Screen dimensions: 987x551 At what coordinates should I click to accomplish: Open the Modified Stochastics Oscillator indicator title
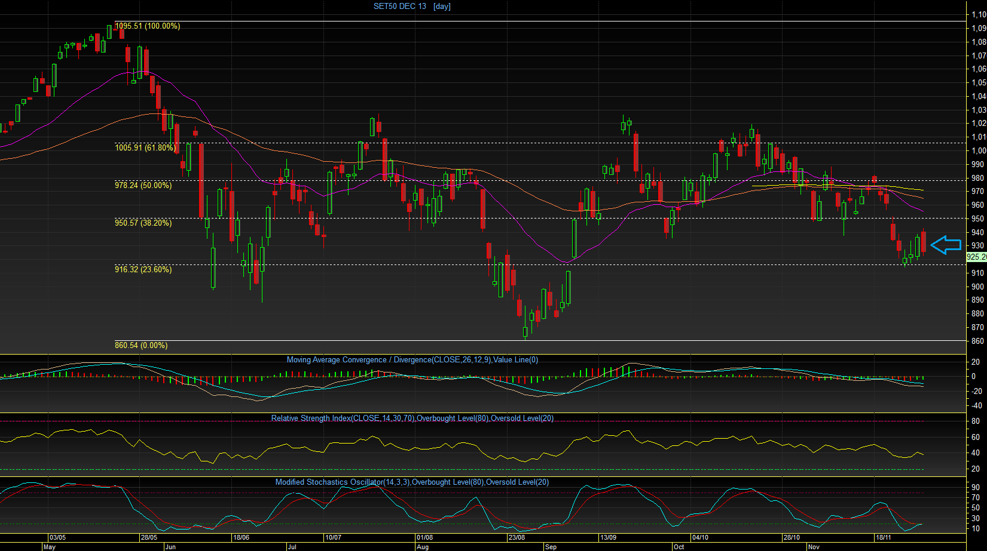click(x=412, y=482)
